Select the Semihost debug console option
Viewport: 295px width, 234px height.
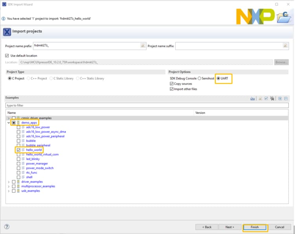pyautogui.click(x=200, y=79)
